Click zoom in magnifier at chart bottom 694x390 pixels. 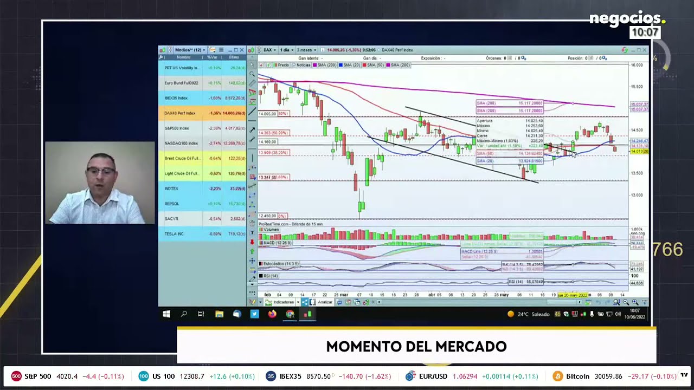(635, 302)
